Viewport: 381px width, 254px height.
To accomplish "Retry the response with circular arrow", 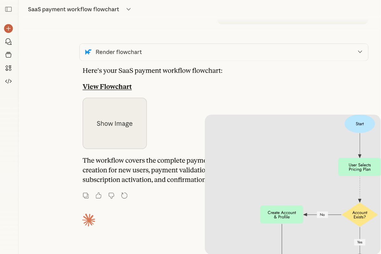I will click(x=124, y=196).
